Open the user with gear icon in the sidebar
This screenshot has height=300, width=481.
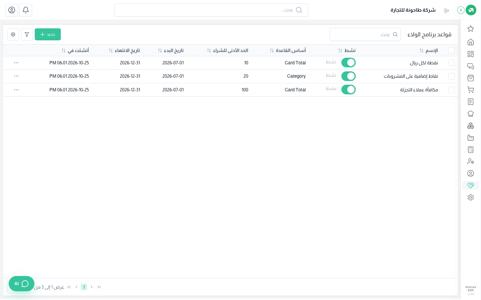coord(471,161)
